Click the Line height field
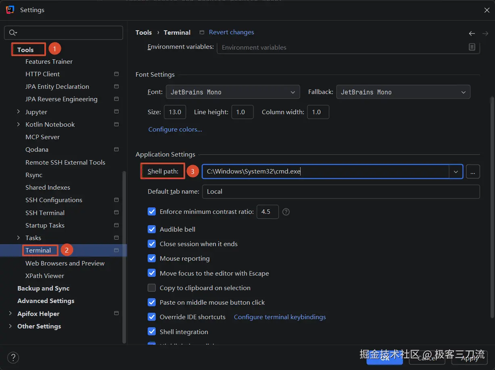 (242, 112)
